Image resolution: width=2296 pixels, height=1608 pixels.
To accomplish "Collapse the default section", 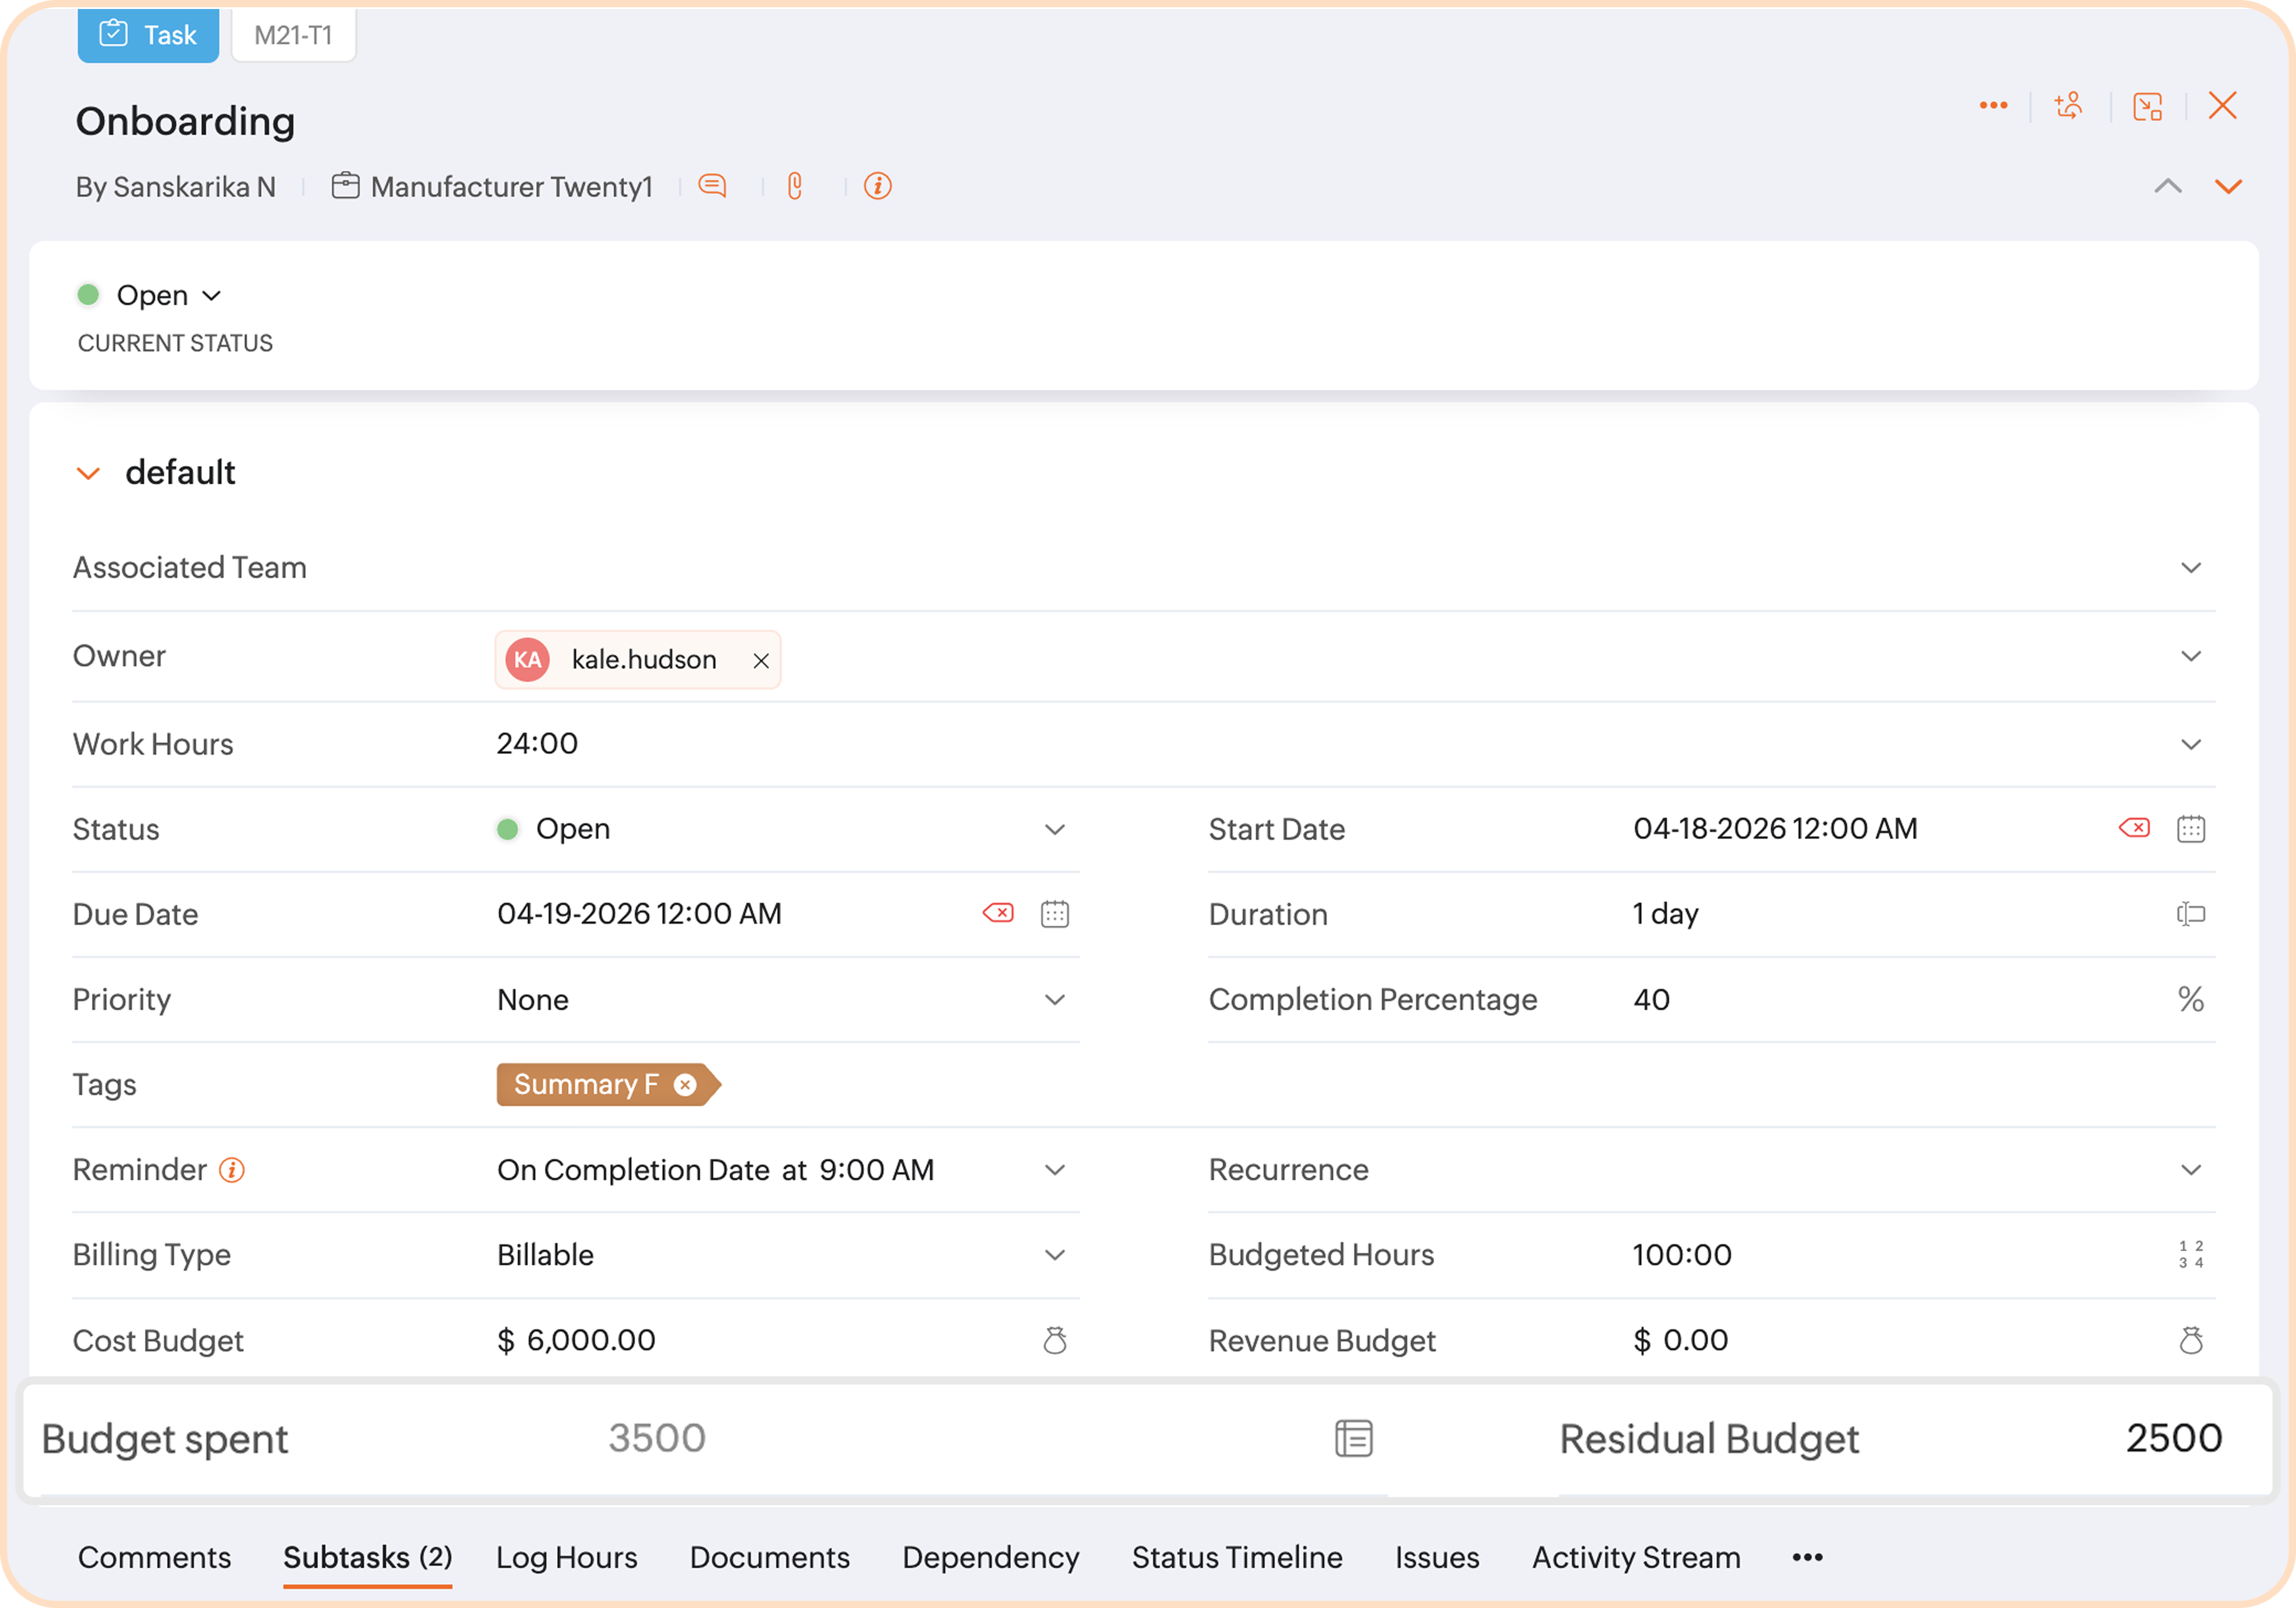I will pos(89,473).
